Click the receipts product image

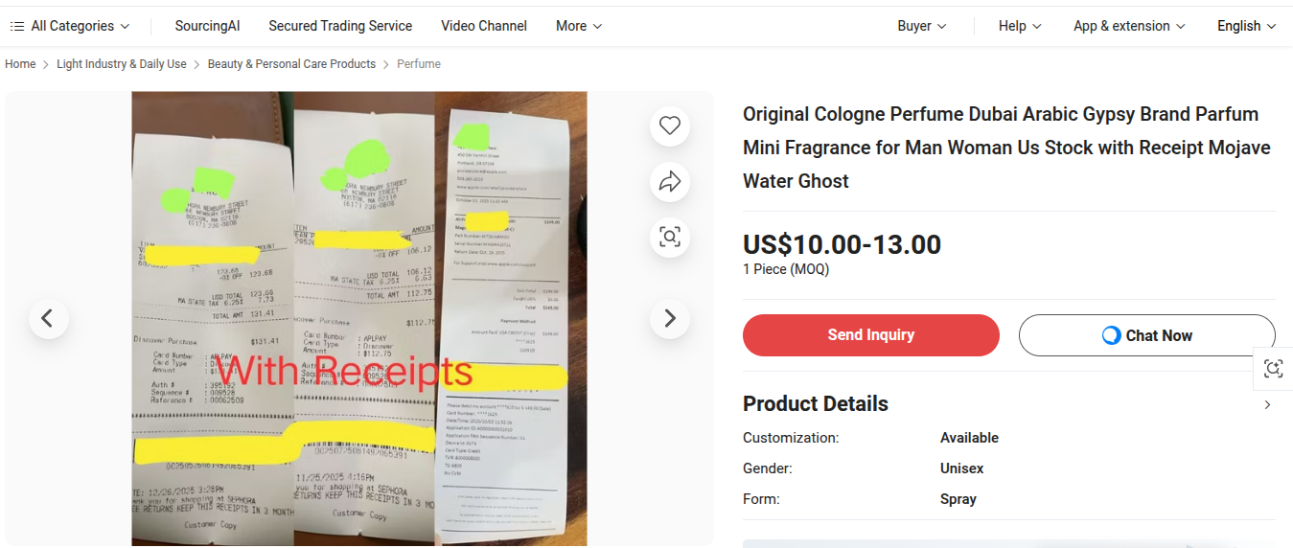359,318
